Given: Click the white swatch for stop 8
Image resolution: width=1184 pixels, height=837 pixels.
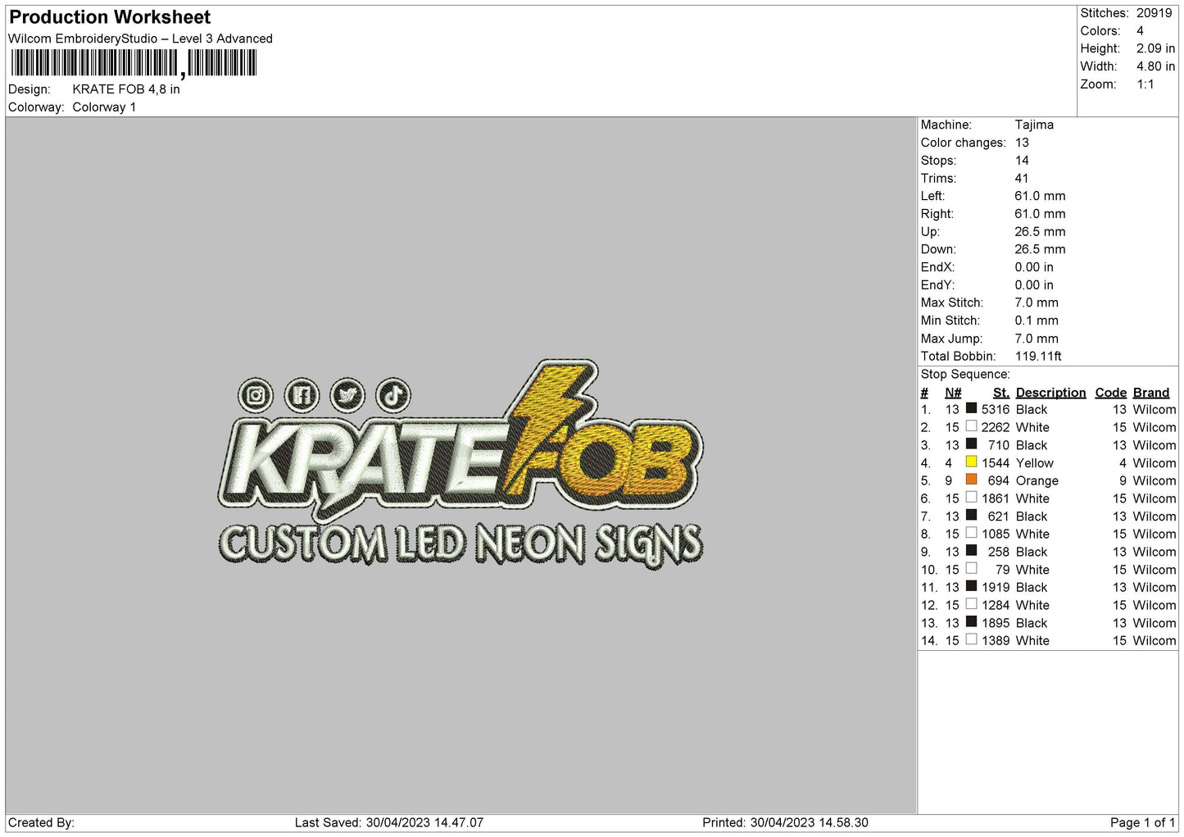Looking at the screenshot, I should pos(971,533).
